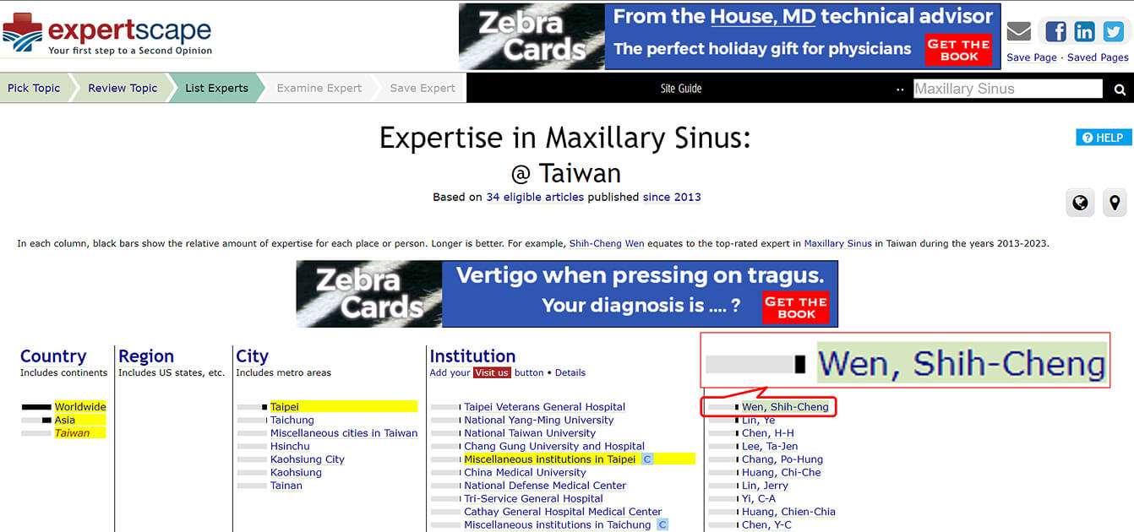Open the Site Guide menu
This screenshot has height=532, width=1134.
pos(681,89)
